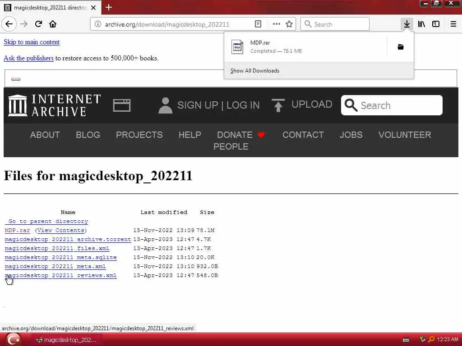Click the red heart beside Donate
Screen dimensions: 462x346
261,135
